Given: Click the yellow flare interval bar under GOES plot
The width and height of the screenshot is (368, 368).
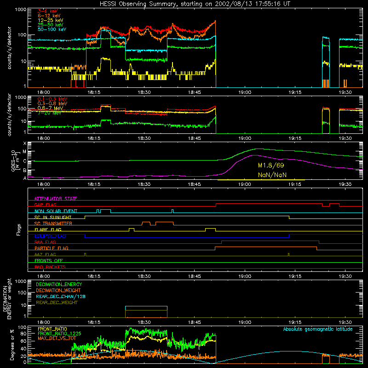Looking at the screenshot, I should click(261, 180).
